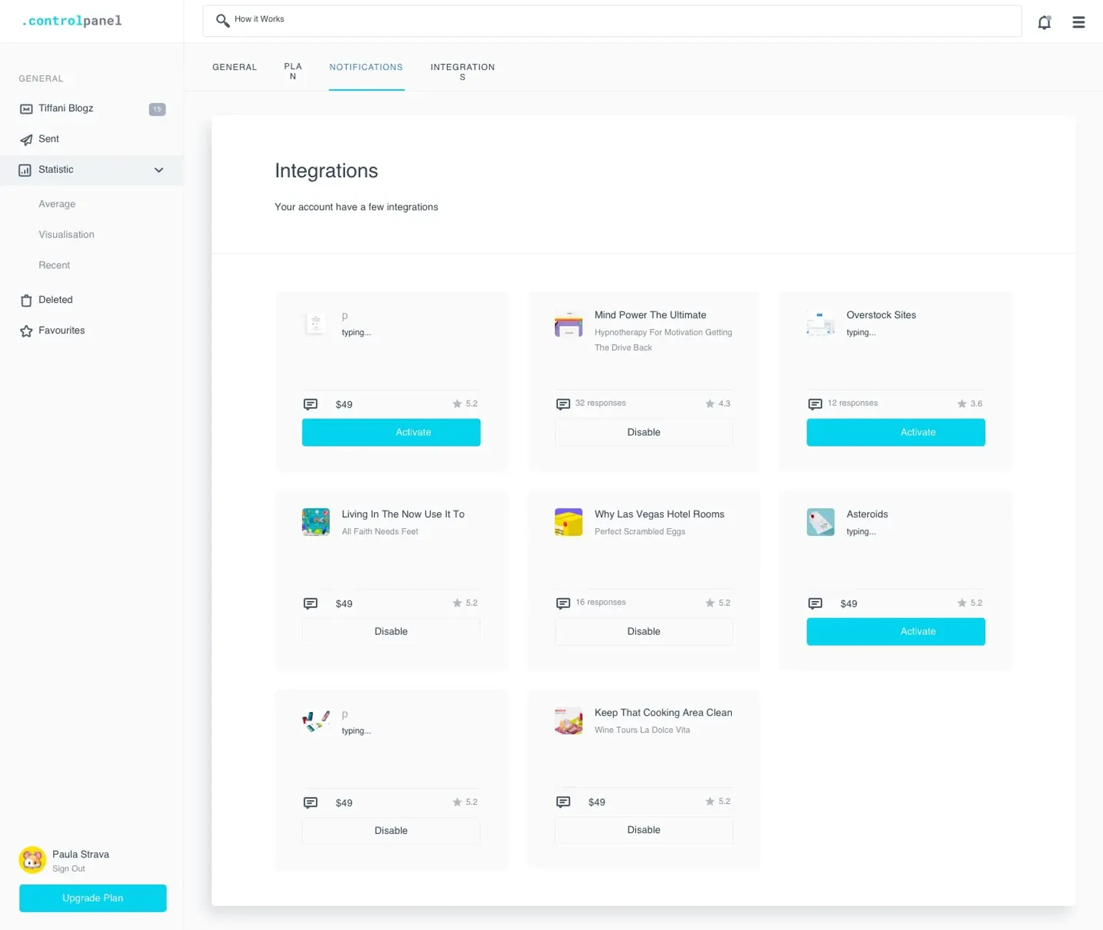Open Deleted via the trash icon
This screenshot has width=1103, height=930.
(26, 300)
